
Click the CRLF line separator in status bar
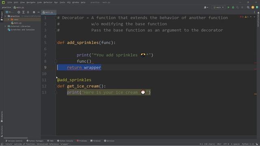219,144
